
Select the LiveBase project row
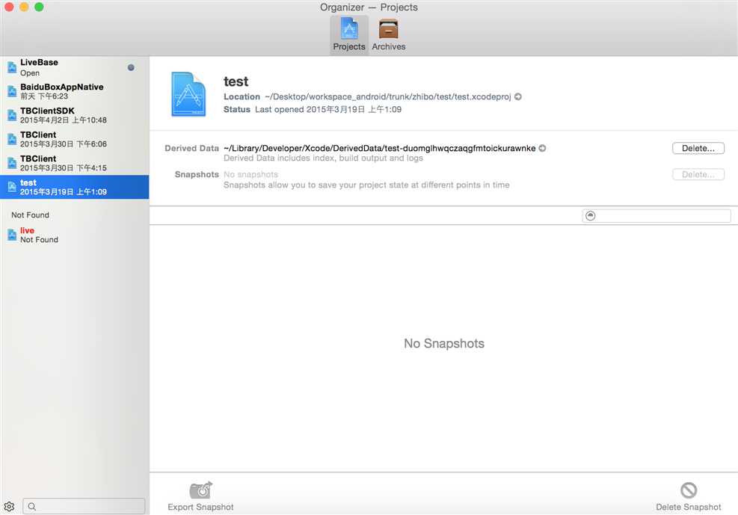point(74,67)
